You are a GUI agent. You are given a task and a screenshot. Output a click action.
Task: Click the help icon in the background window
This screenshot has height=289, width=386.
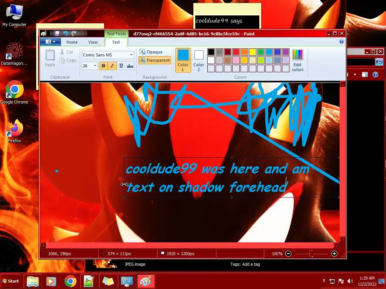click(x=375, y=75)
